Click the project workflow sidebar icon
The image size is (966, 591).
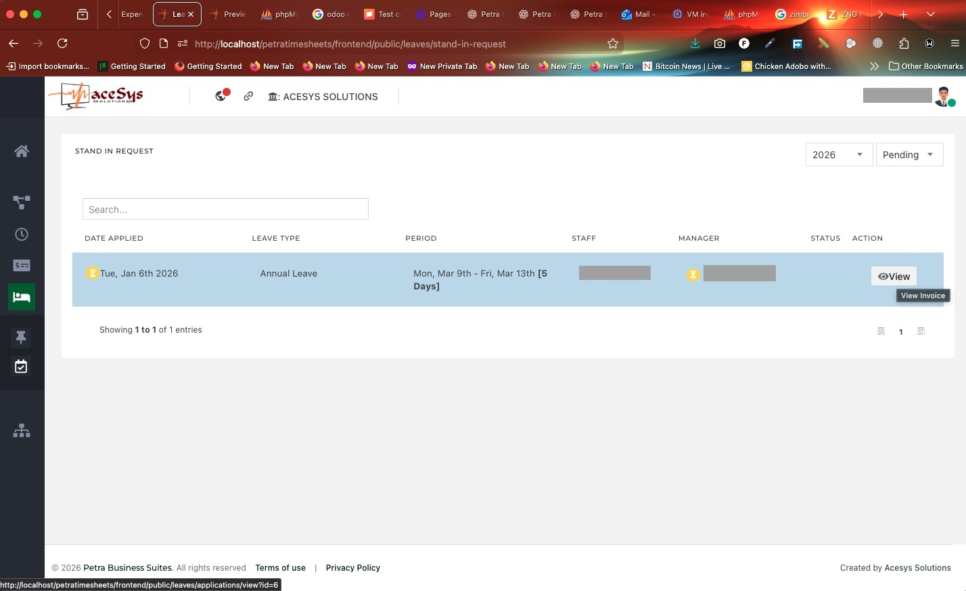tap(22, 202)
